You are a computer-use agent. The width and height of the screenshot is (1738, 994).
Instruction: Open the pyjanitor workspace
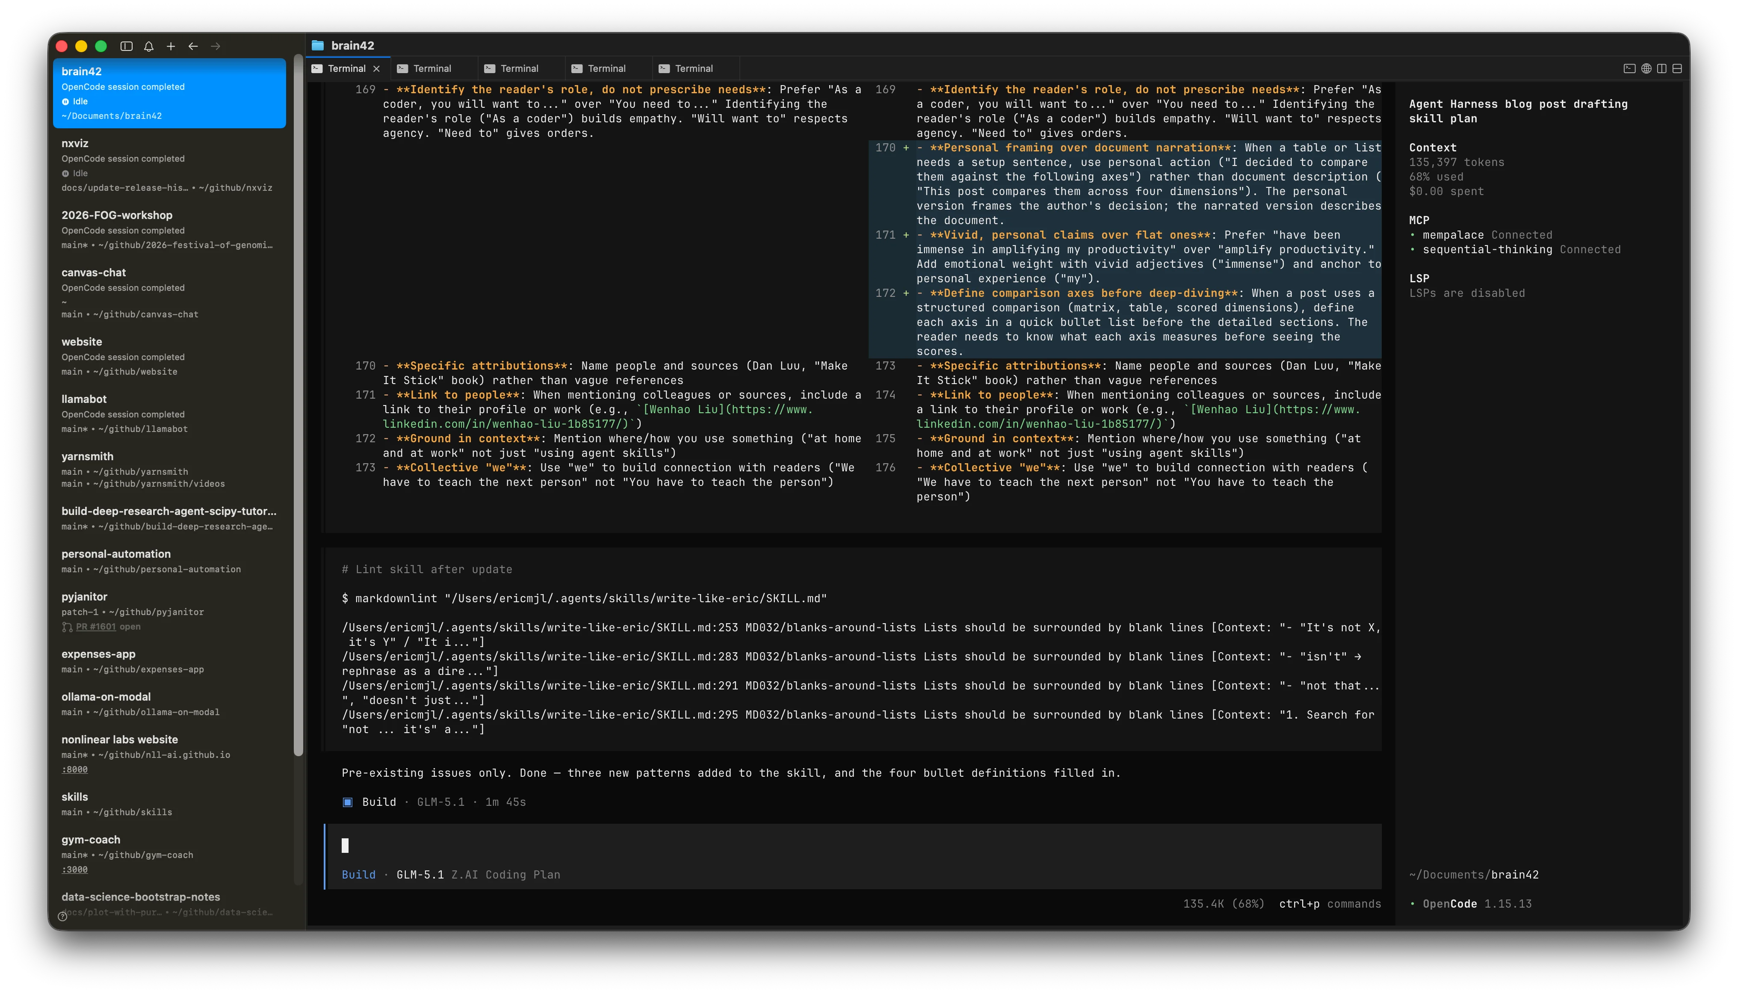point(169,611)
